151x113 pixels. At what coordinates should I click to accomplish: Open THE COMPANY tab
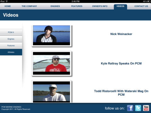tap(29, 6)
